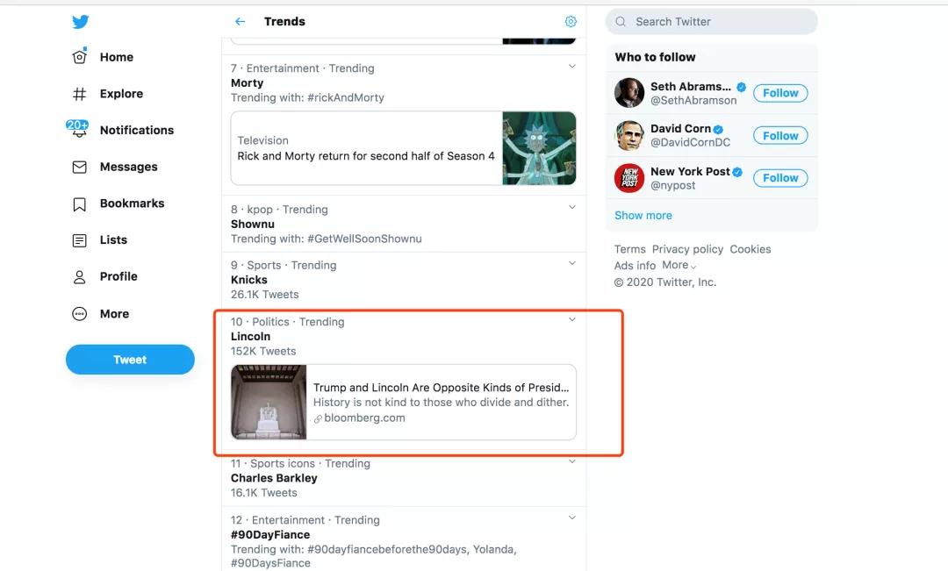Image resolution: width=948 pixels, height=571 pixels.
Task: Expand options for the #90DayFiance trend
Action: 572,517
